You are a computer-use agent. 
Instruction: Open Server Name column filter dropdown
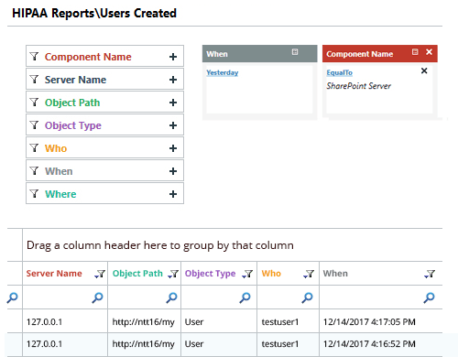100,274
